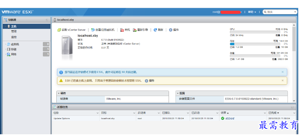Open the 任务 column dropdown

pyautogui.click(x=97, y=113)
